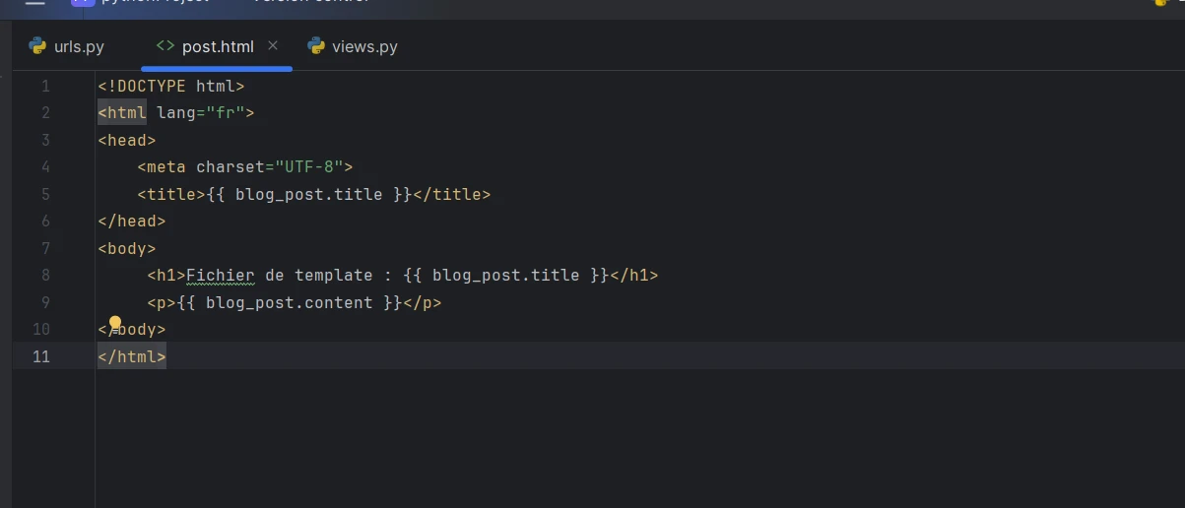Open the hamburger main menu
The height and width of the screenshot is (508, 1185).
click(x=34, y=3)
